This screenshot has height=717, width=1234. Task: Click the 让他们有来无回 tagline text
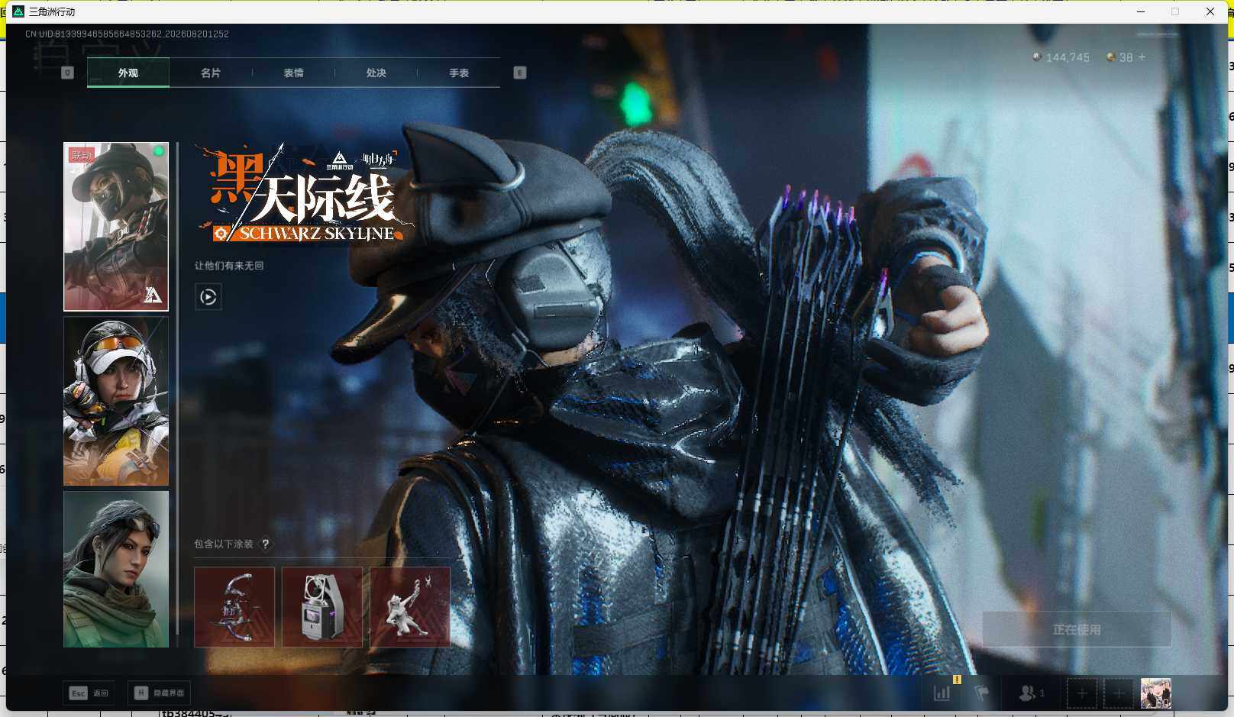(229, 266)
